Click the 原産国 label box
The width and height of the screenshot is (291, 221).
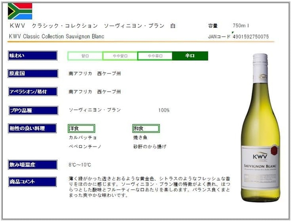pos(33,74)
